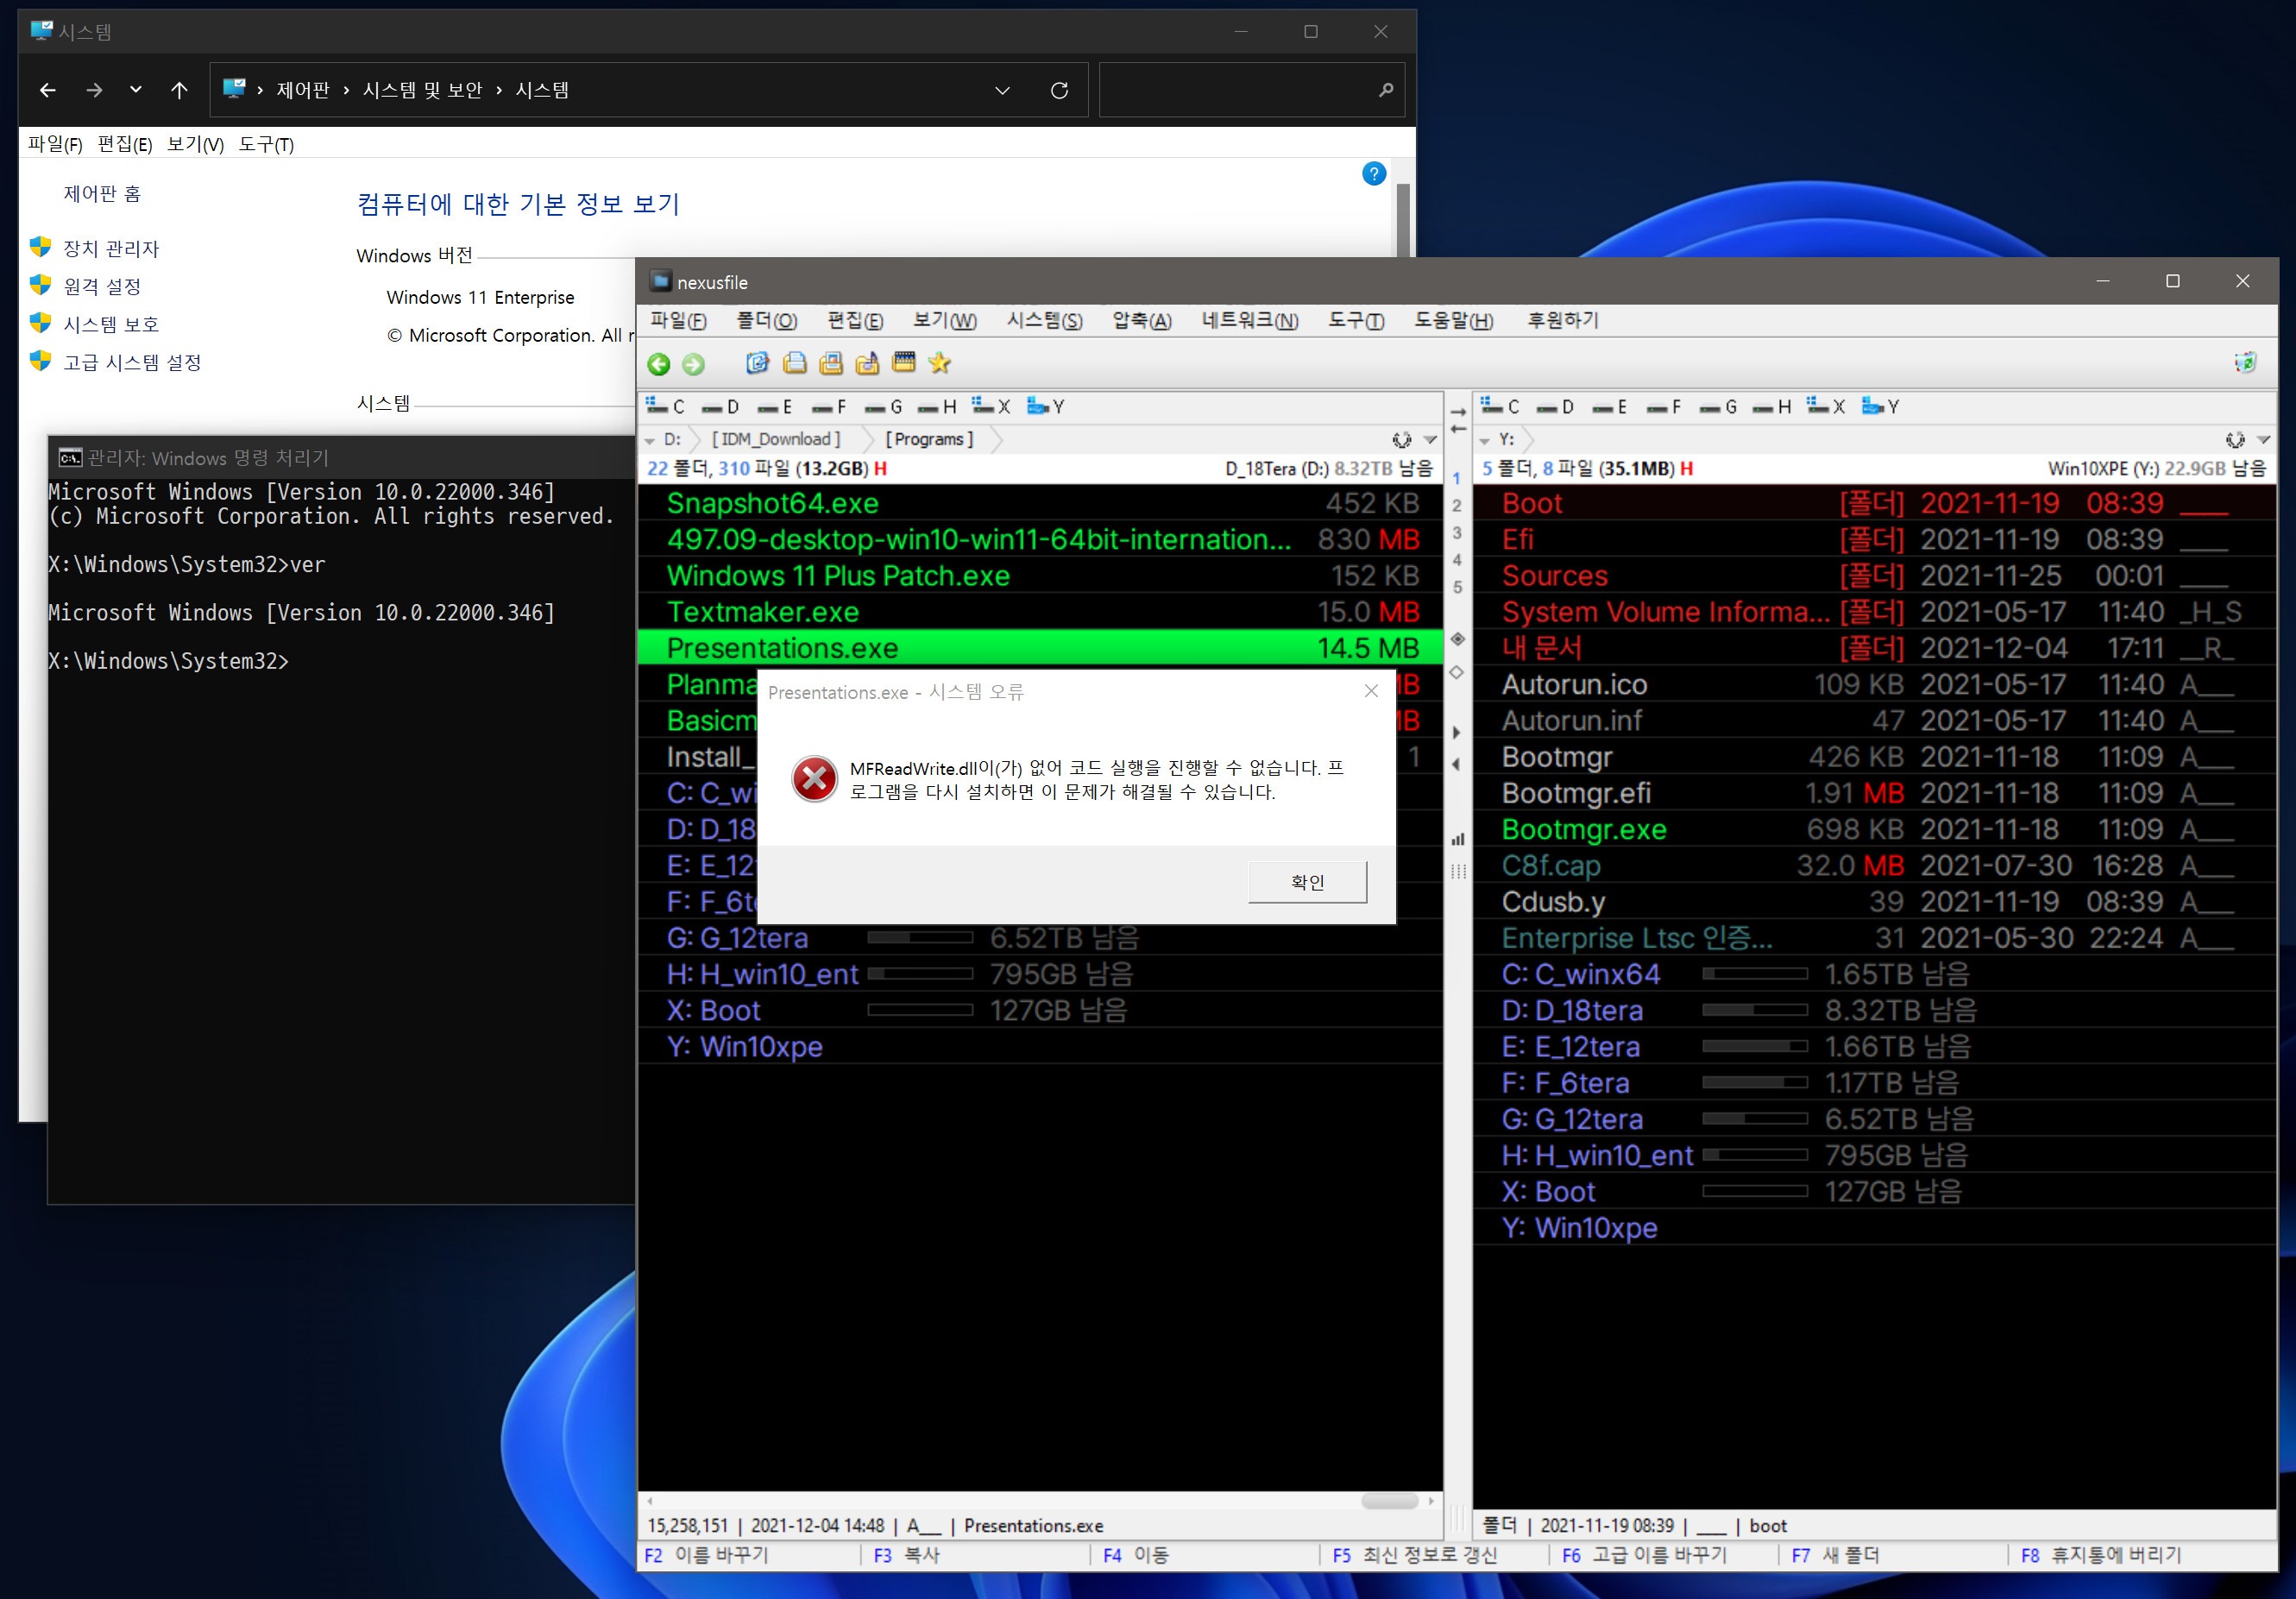Go forward with nexusfile green forward arrow

693,364
